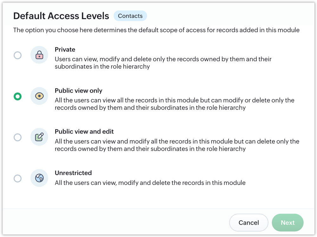Image resolution: width=317 pixels, height=237 pixels.
Task: Click the Private option title
Action: point(65,49)
